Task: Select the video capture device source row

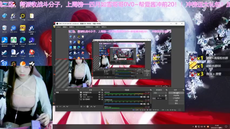Action: click(x=91, y=92)
